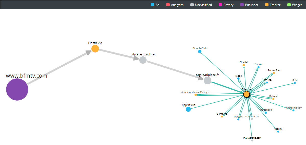Click the DoubleClick text label

coord(200,48)
